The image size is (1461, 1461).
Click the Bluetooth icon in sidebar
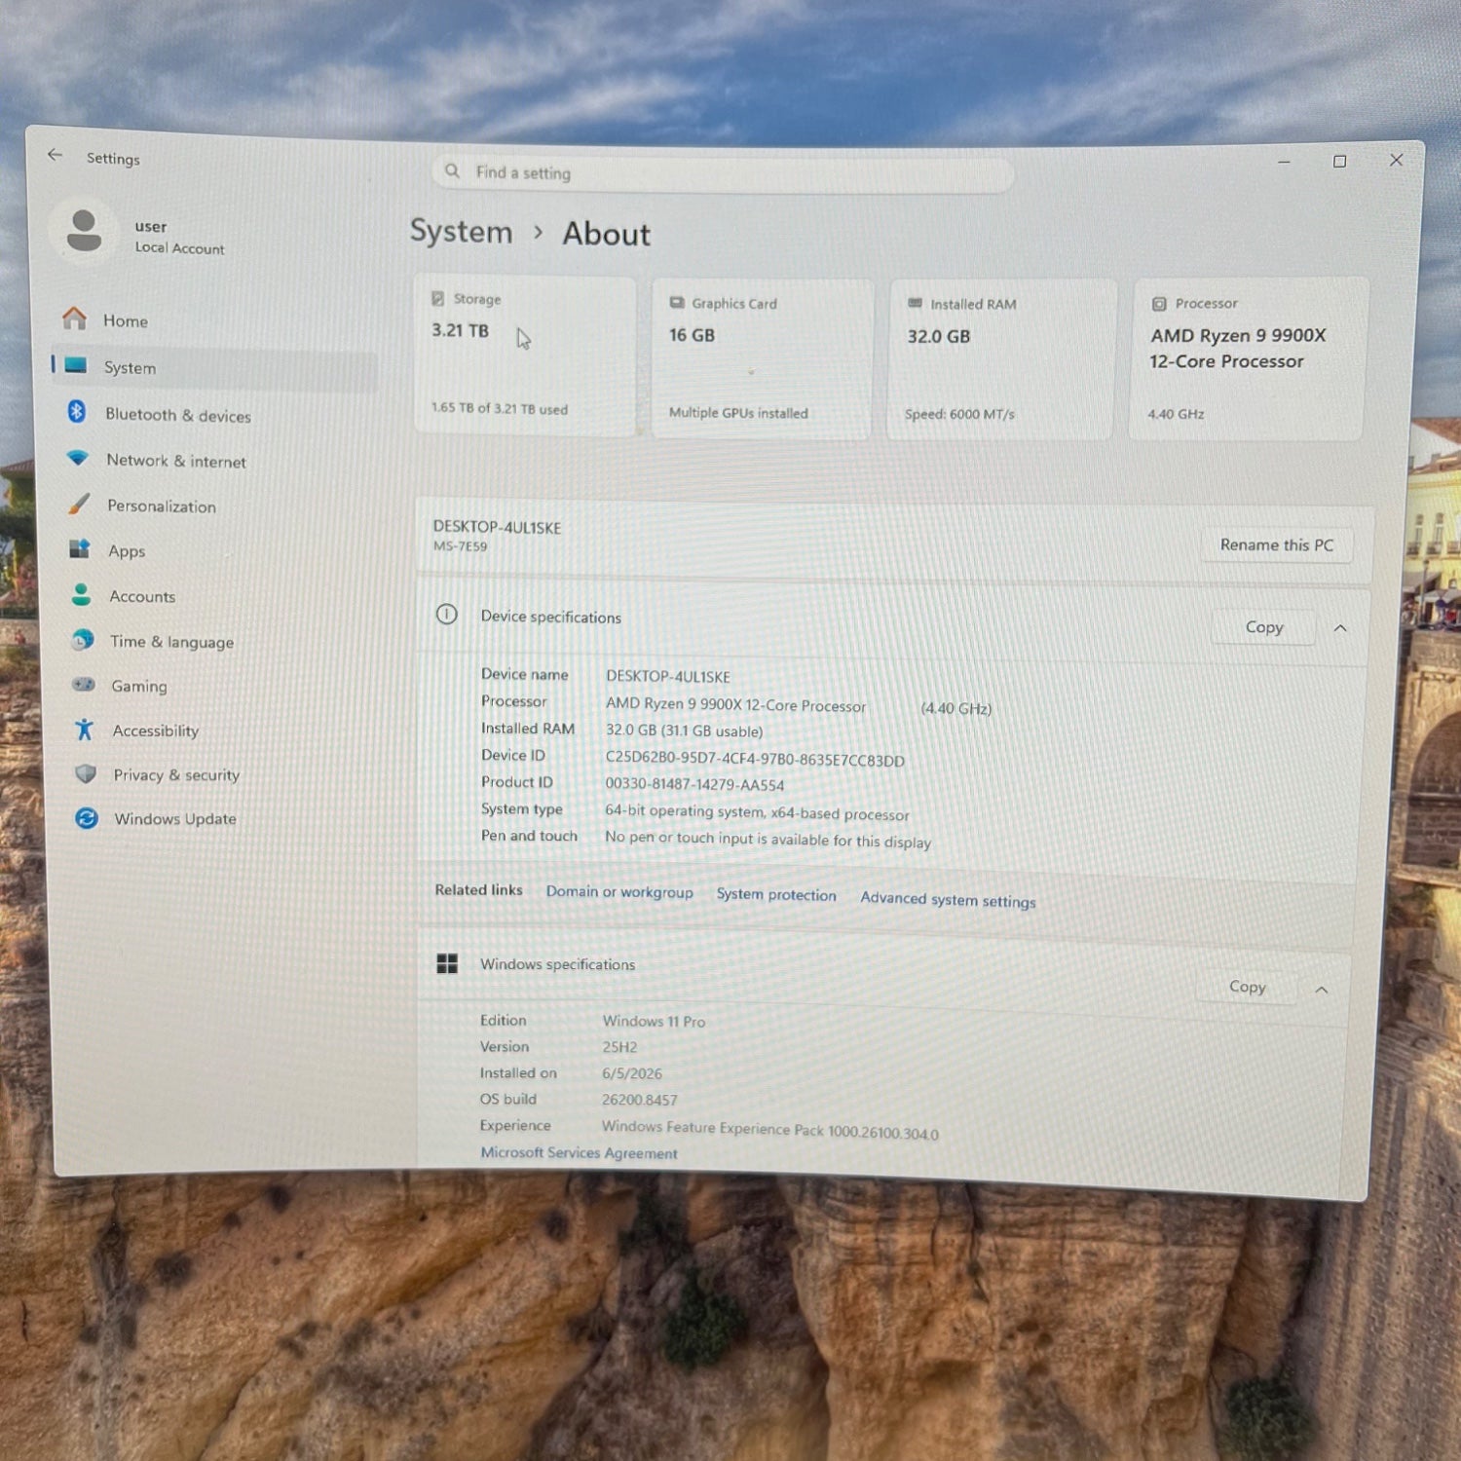(x=76, y=411)
